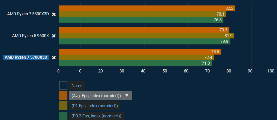The width and height of the screenshot is (277, 120).
Task: Select the AMD Ryzen 7 5800X3D label
Action: (x=28, y=14)
